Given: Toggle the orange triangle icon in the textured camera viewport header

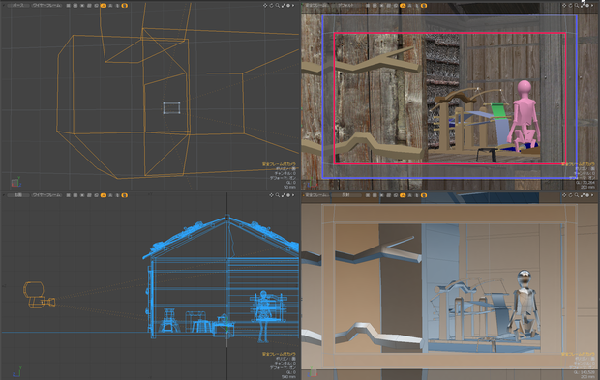Looking at the screenshot, I should [403, 6].
